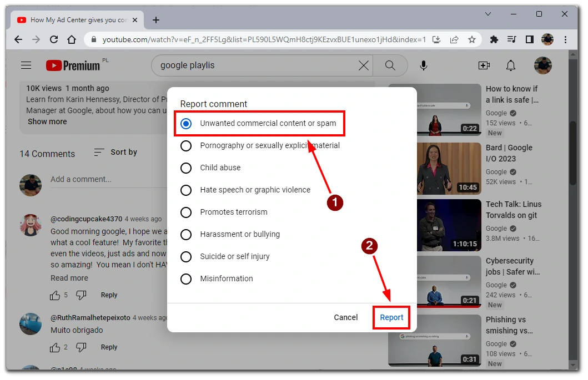Open the YouTube account avatar menu

coord(542,65)
